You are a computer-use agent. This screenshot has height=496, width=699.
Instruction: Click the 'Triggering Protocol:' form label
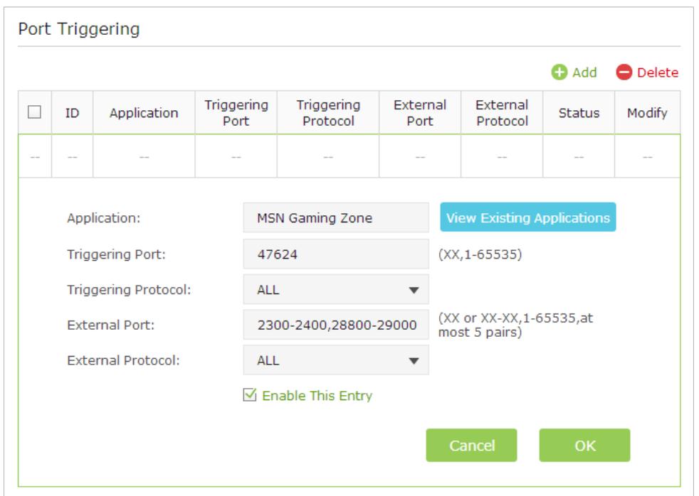tap(129, 290)
